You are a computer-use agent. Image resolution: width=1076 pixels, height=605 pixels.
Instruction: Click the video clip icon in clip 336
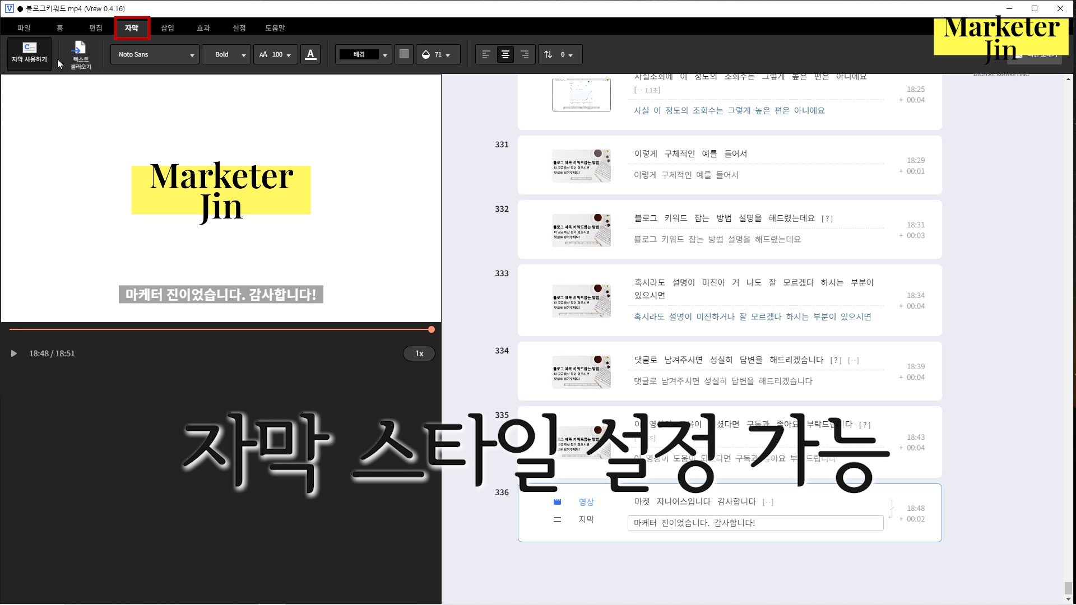tap(557, 502)
